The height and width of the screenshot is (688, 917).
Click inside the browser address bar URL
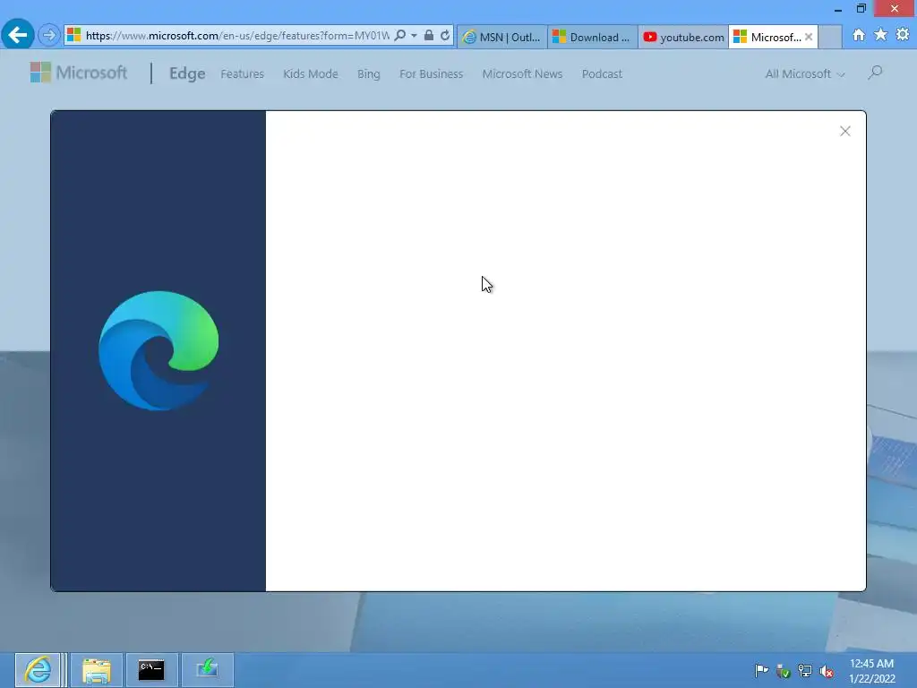click(x=236, y=36)
